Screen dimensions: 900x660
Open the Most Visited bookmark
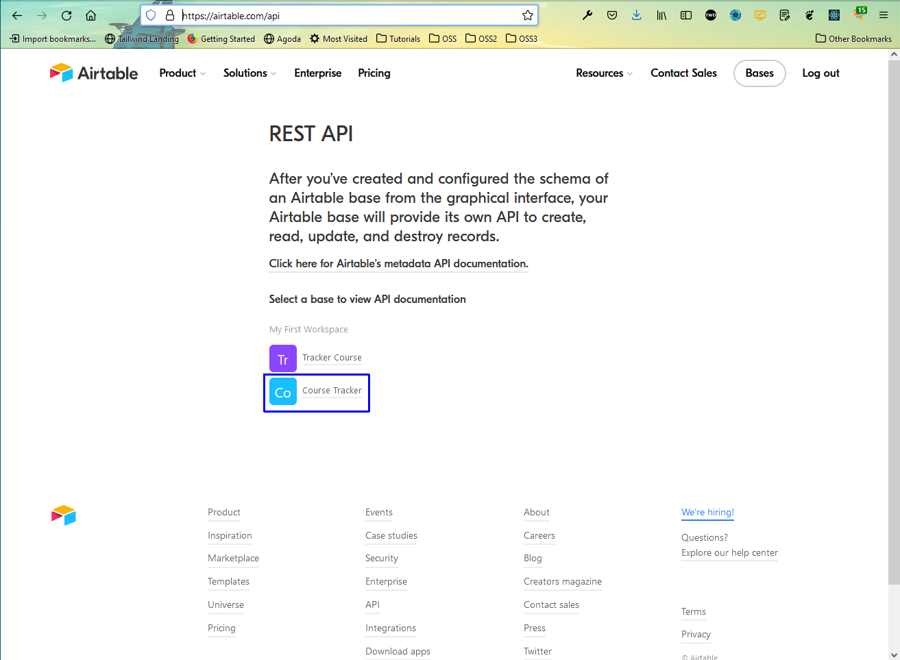[339, 39]
